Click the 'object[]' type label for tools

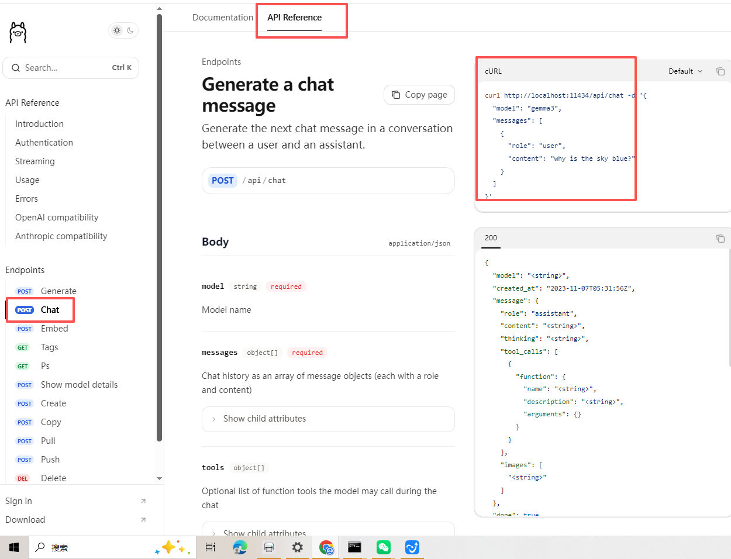(x=249, y=468)
